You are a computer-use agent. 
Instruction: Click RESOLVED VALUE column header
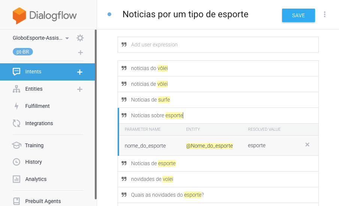[264, 129]
